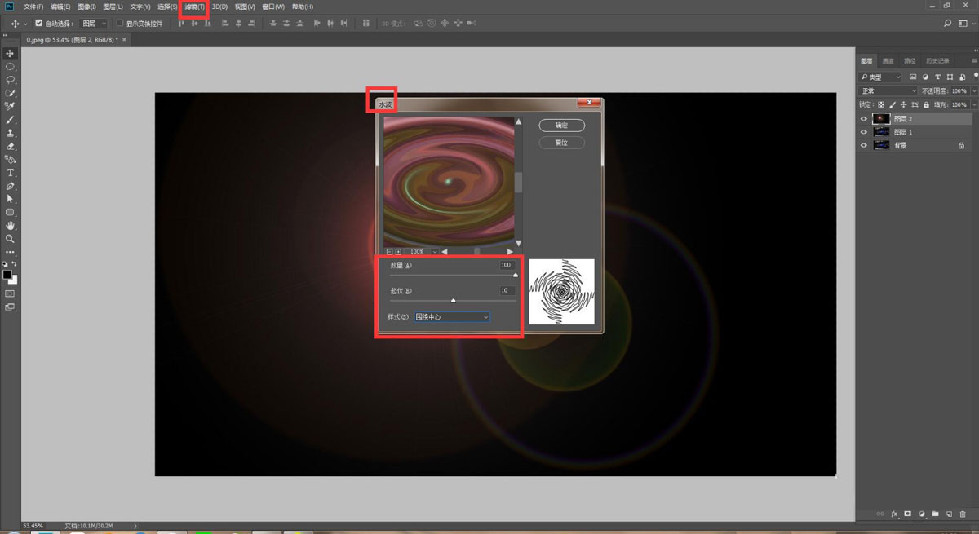979x534 pixels.
Task: Select the Path Selection arrow tool
Action: (x=11, y=199)
